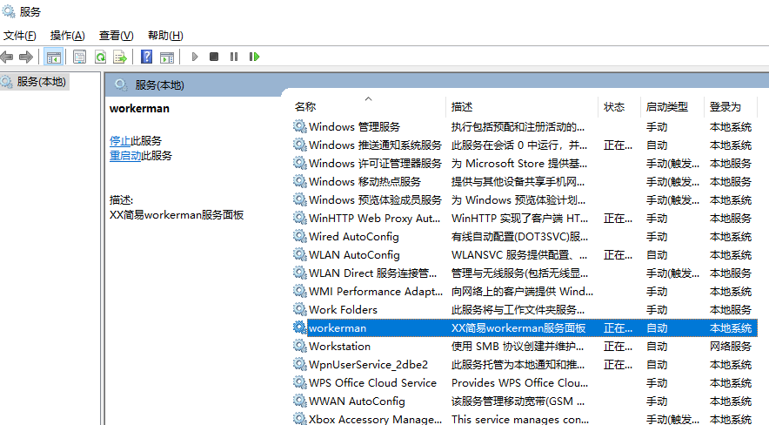Select the WWAN AutoConfig service
Viewport: 769px width, 425px height.
[x=357, y=401]
